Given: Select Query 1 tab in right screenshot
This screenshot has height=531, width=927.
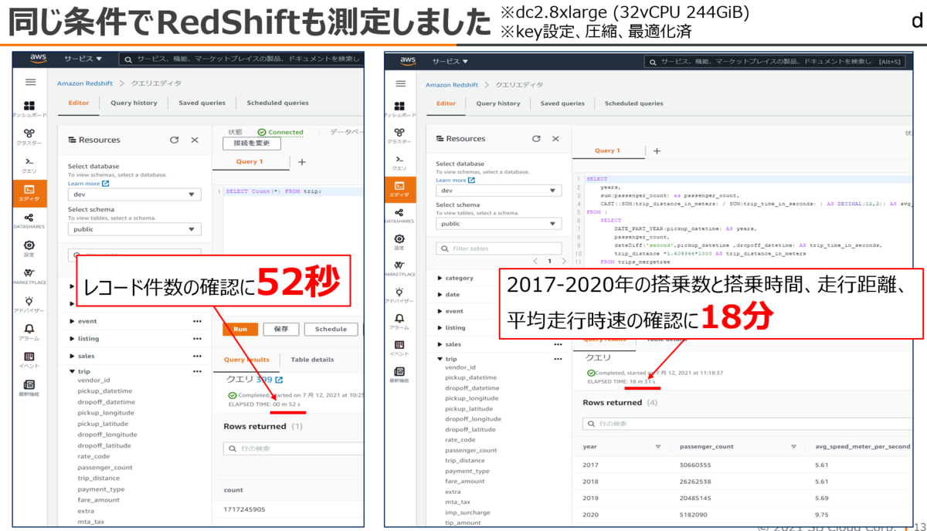Looking at the screenshot, I should click(x=606, y=151).
